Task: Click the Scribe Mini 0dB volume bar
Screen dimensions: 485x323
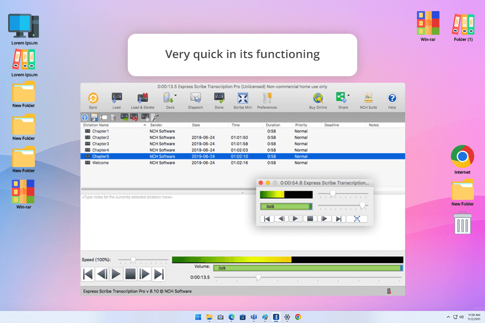Action: coord(286,206)
